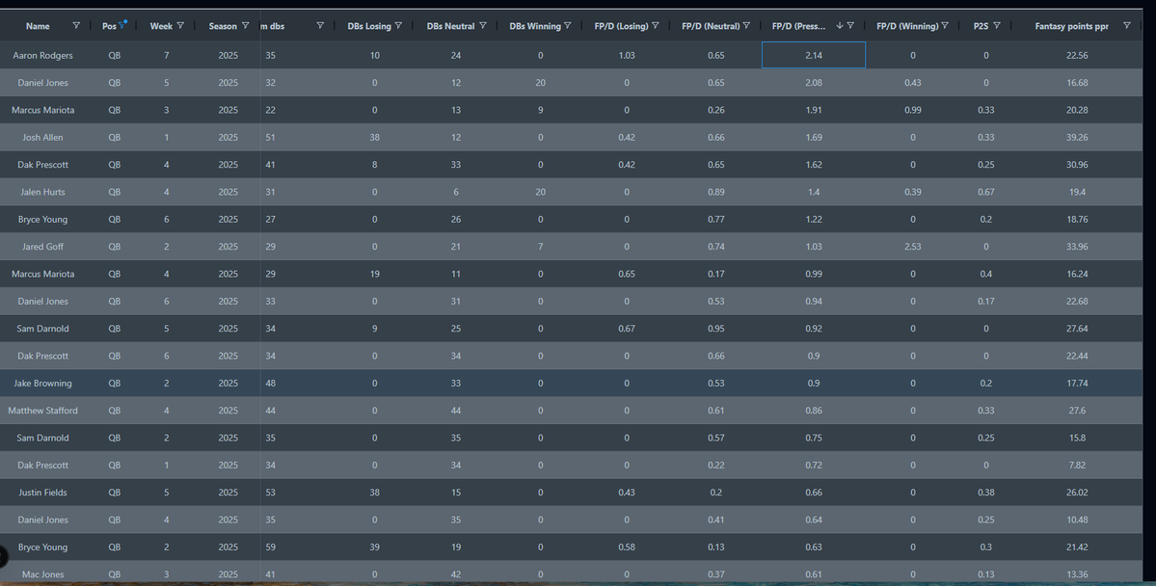
Task: Open the 'm dbs' column filter icon
Action: click(x=320, y=26)
